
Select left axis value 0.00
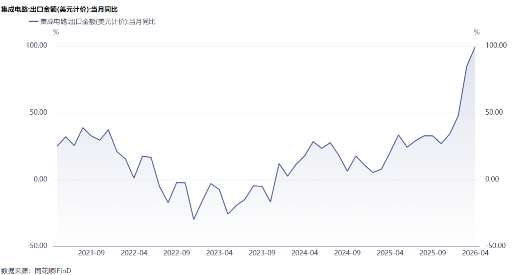(x=41, y=179)
